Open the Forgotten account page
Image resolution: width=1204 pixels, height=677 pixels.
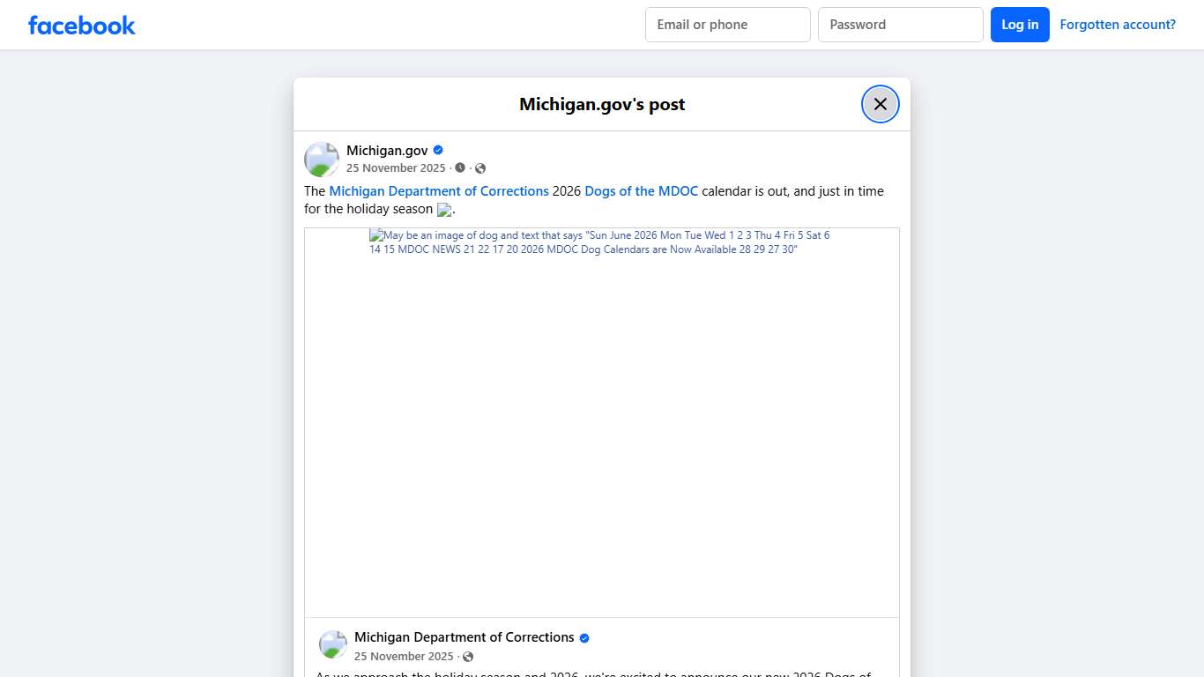pos(1118,24)
